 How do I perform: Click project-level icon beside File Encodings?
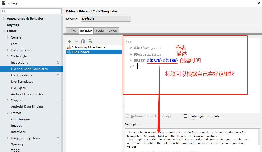point(58,75)
